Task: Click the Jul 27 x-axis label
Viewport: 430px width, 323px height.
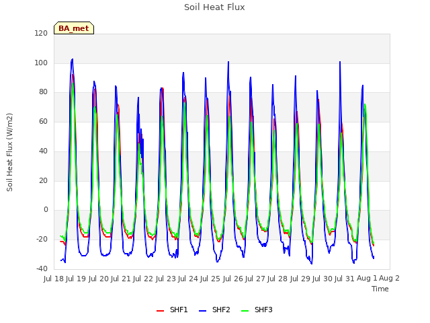Action: pyautogui.click(x=255, y=279)
